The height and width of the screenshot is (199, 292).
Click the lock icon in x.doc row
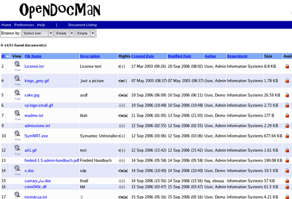(287, 170)
